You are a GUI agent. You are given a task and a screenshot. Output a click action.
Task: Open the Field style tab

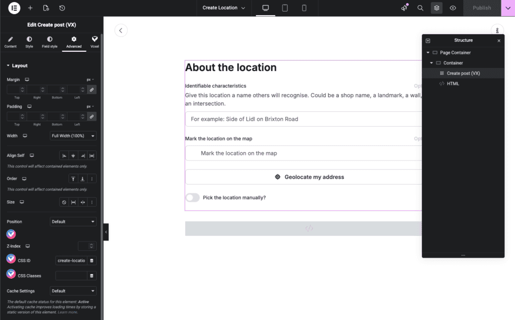(49, 42)
